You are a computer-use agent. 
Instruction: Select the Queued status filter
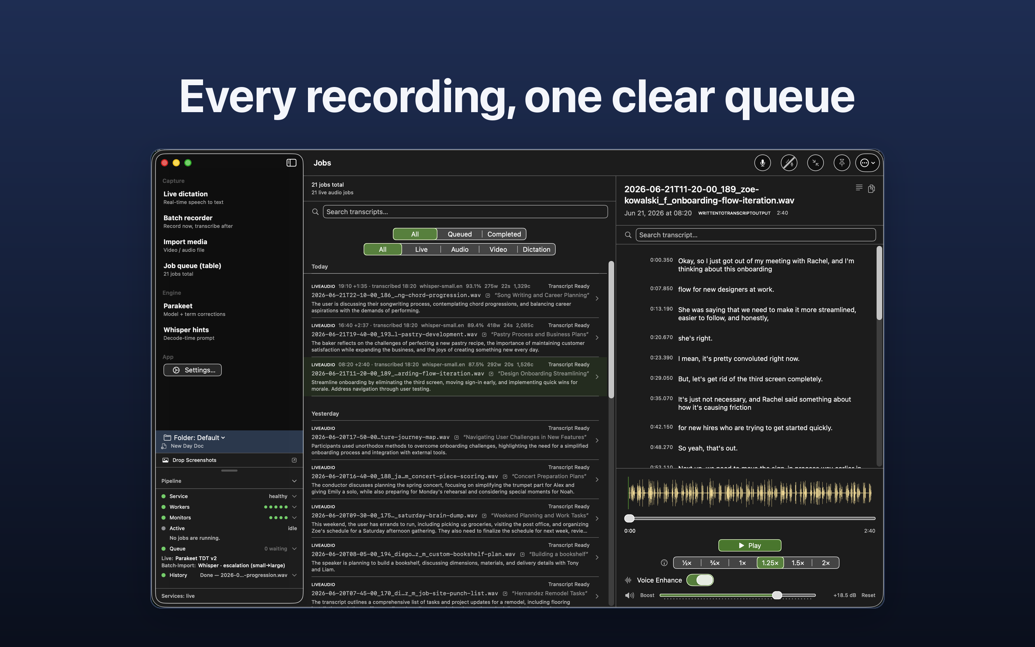coord(460,234)
